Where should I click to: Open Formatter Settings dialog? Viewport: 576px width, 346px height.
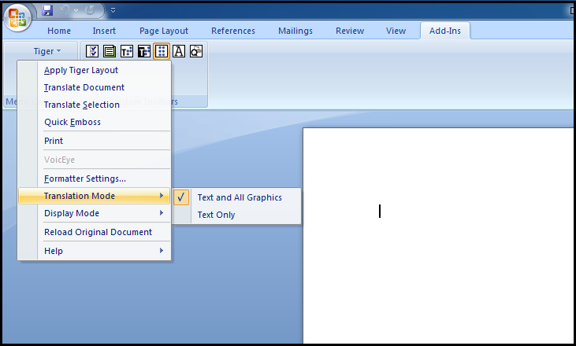click(85, 179)
